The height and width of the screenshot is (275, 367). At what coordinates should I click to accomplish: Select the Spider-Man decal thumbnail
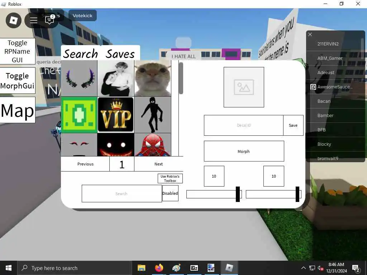(153, 145)
